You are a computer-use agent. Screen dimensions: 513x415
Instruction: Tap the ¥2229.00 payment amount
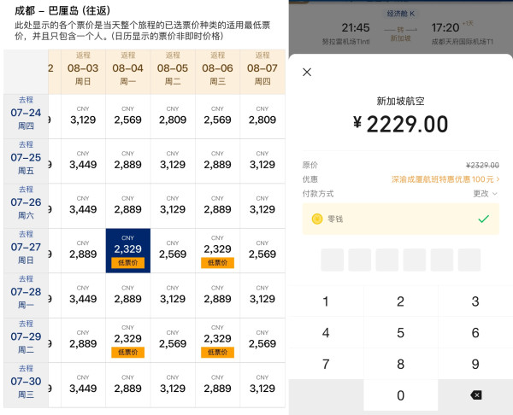(400, 124)
